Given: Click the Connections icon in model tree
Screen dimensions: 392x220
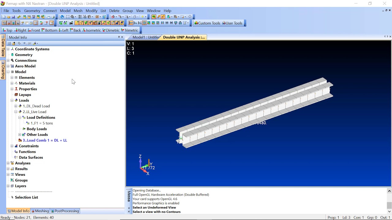Looking at the screenshot, I should coord(12,61).
